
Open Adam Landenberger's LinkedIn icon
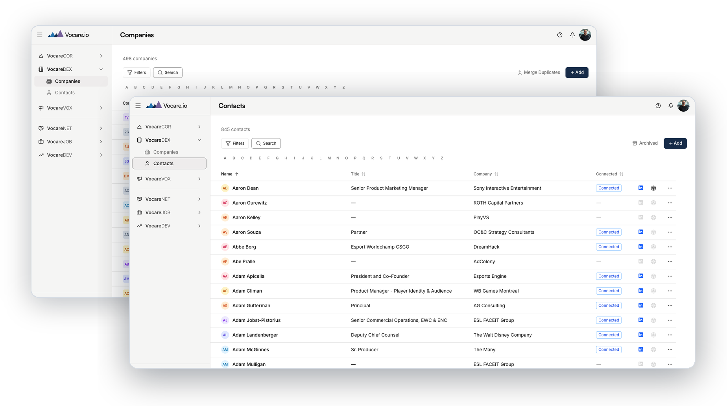(x=641, y=335)
